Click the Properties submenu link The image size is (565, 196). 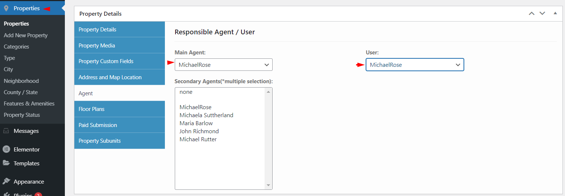click(x=16, y=23)
